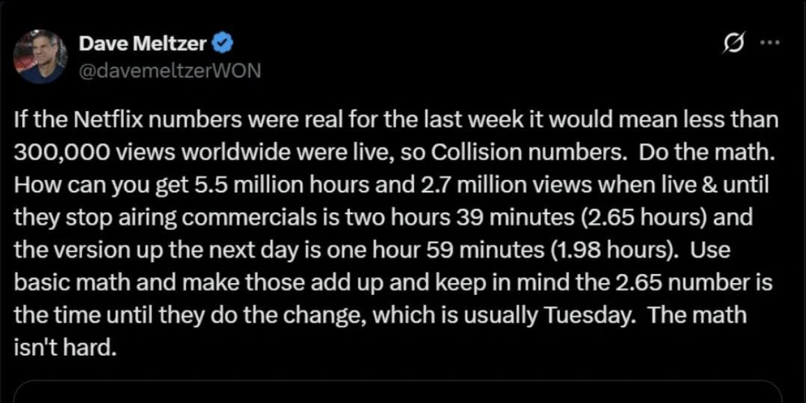The height and width of the screenshot is (403, 806).
Task: Open the Dave Meltzer display name link
Action: coord(143,44)
